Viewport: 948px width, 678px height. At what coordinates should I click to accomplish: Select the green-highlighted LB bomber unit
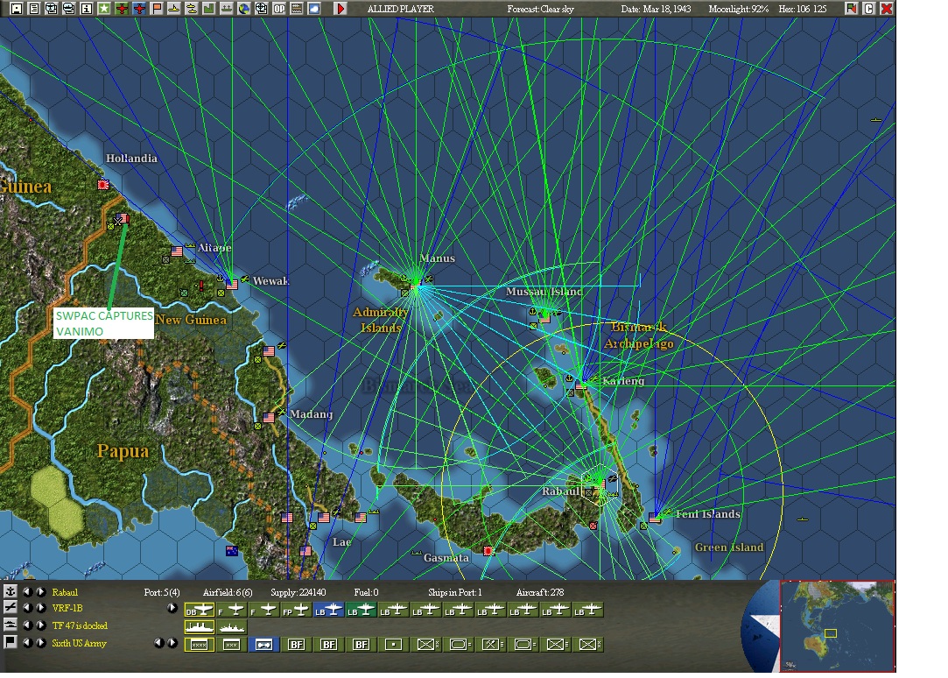coord(362,611)
